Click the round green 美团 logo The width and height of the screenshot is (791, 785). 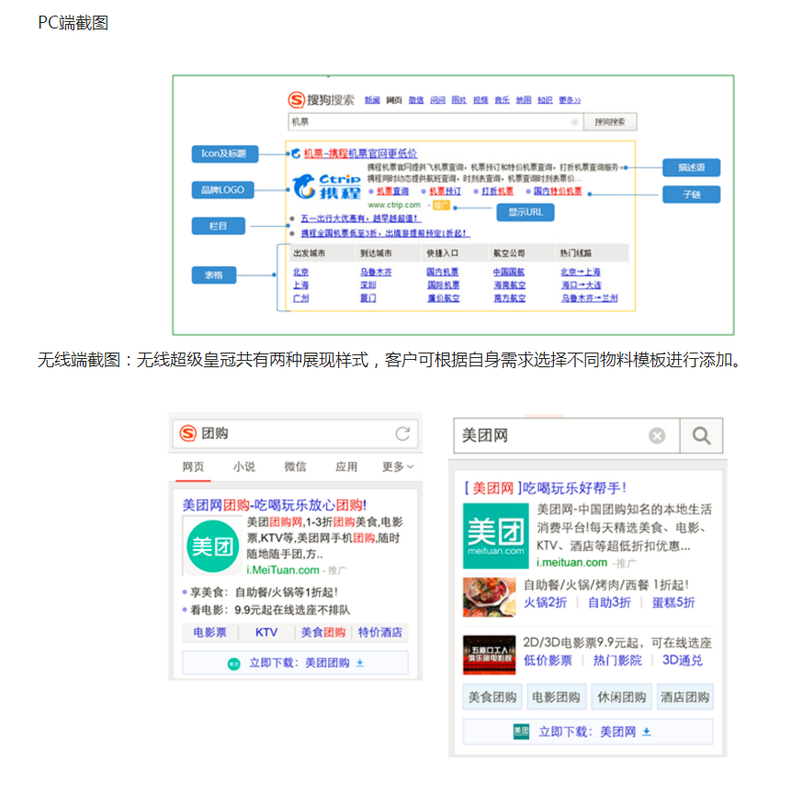[x=212, y=546]
